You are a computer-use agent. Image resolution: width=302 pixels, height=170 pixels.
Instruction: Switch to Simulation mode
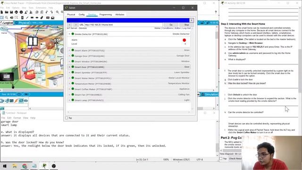tap(210, 94)
